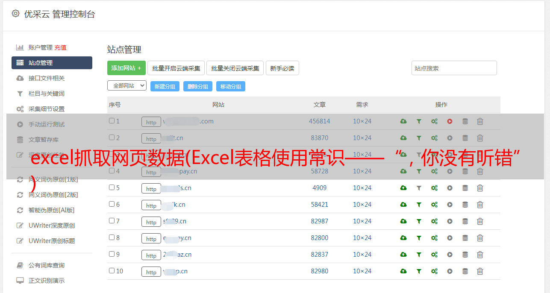Click the 新建分组 button
Image resolution: width=550 pixels, height=293 pixels.
coord(165,86)
